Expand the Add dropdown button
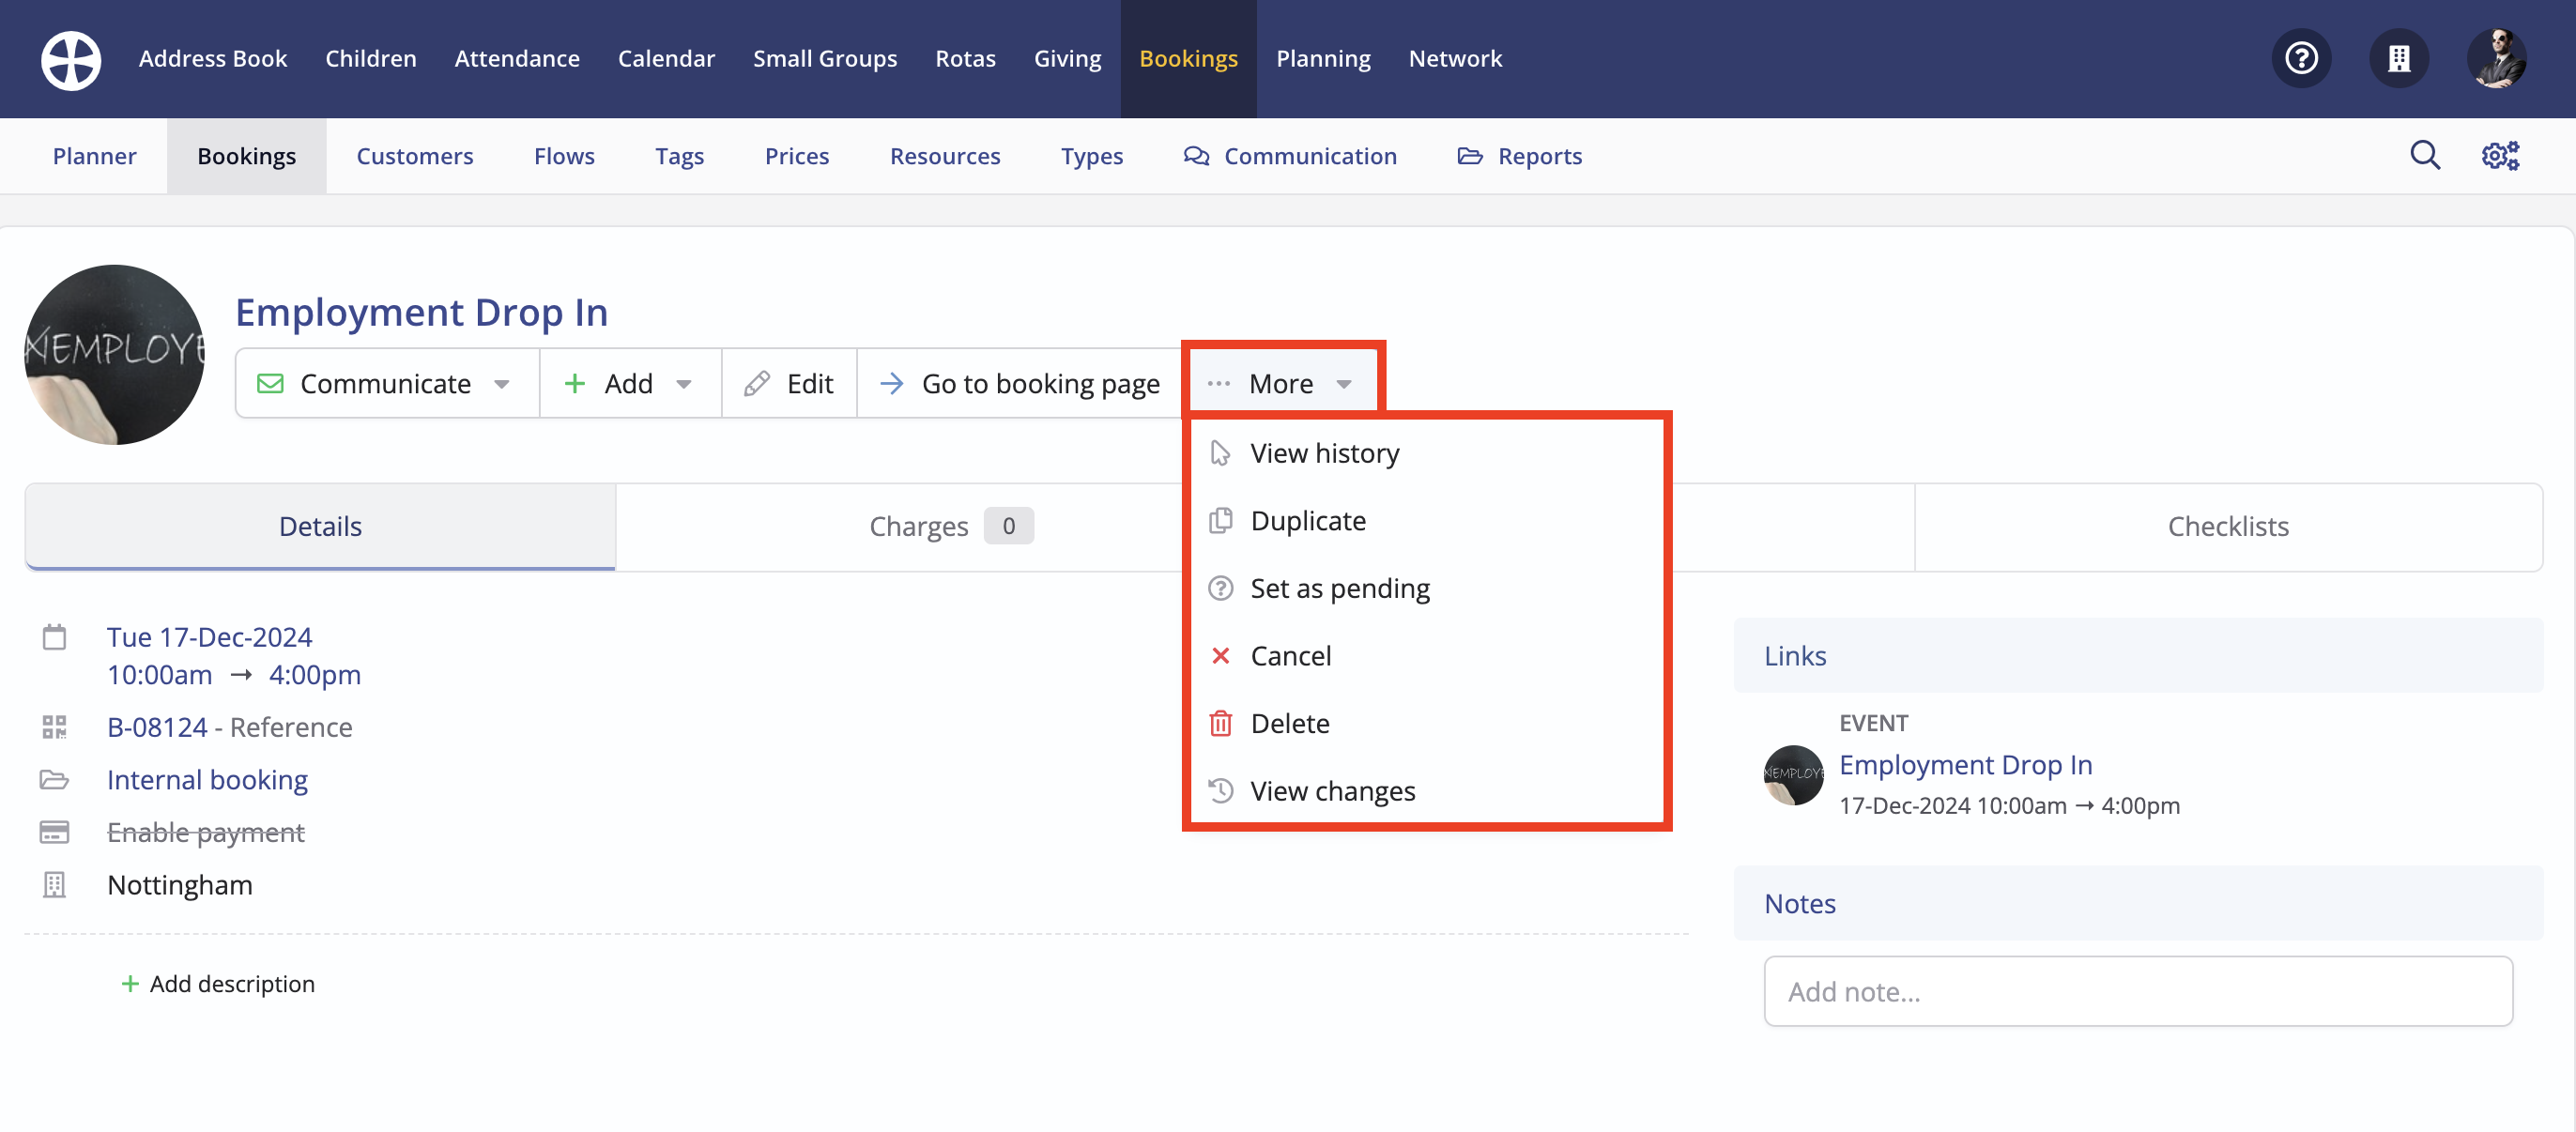This screenshot has height=1132, width=2576. (629, 383)
